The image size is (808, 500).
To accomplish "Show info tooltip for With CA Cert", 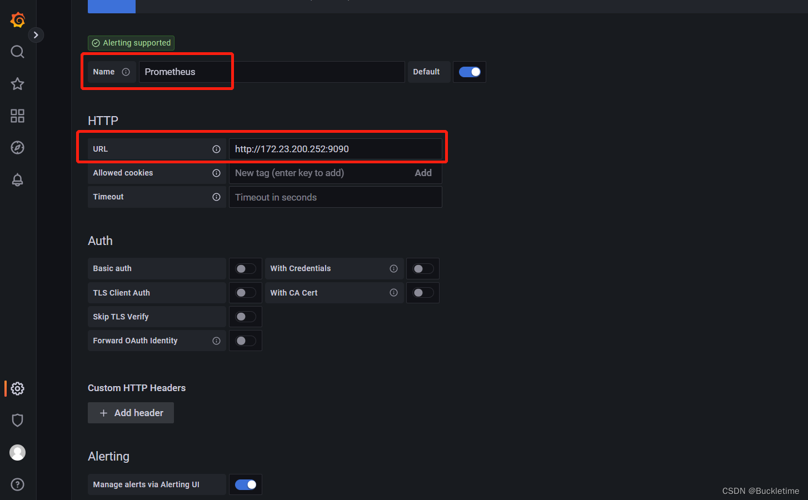I will [394, 293].
